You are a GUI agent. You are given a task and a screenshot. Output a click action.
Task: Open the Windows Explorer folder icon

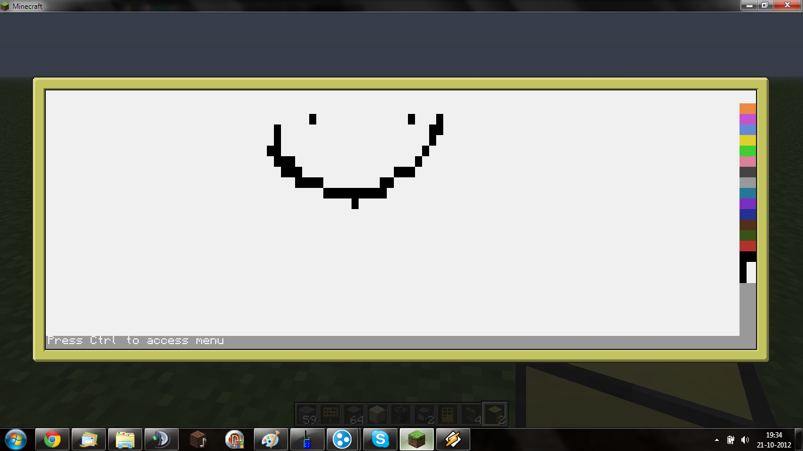tap(125, 439)
